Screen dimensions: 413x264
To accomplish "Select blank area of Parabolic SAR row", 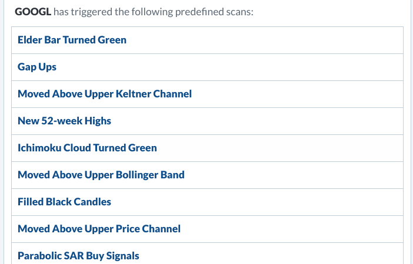I will point(271,254).
